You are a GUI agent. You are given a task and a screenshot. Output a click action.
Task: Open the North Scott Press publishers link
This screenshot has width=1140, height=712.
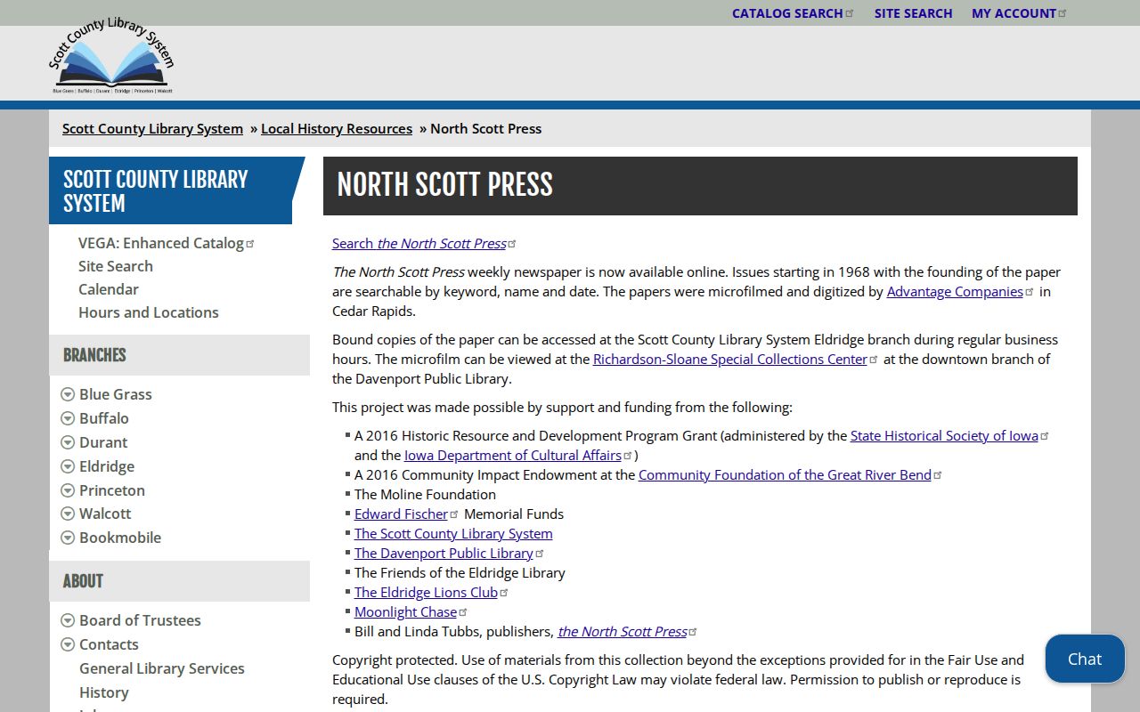[x=627, y=631]
